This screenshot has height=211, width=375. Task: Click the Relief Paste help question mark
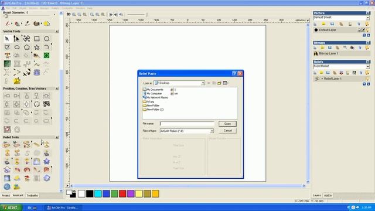(234, 73)
